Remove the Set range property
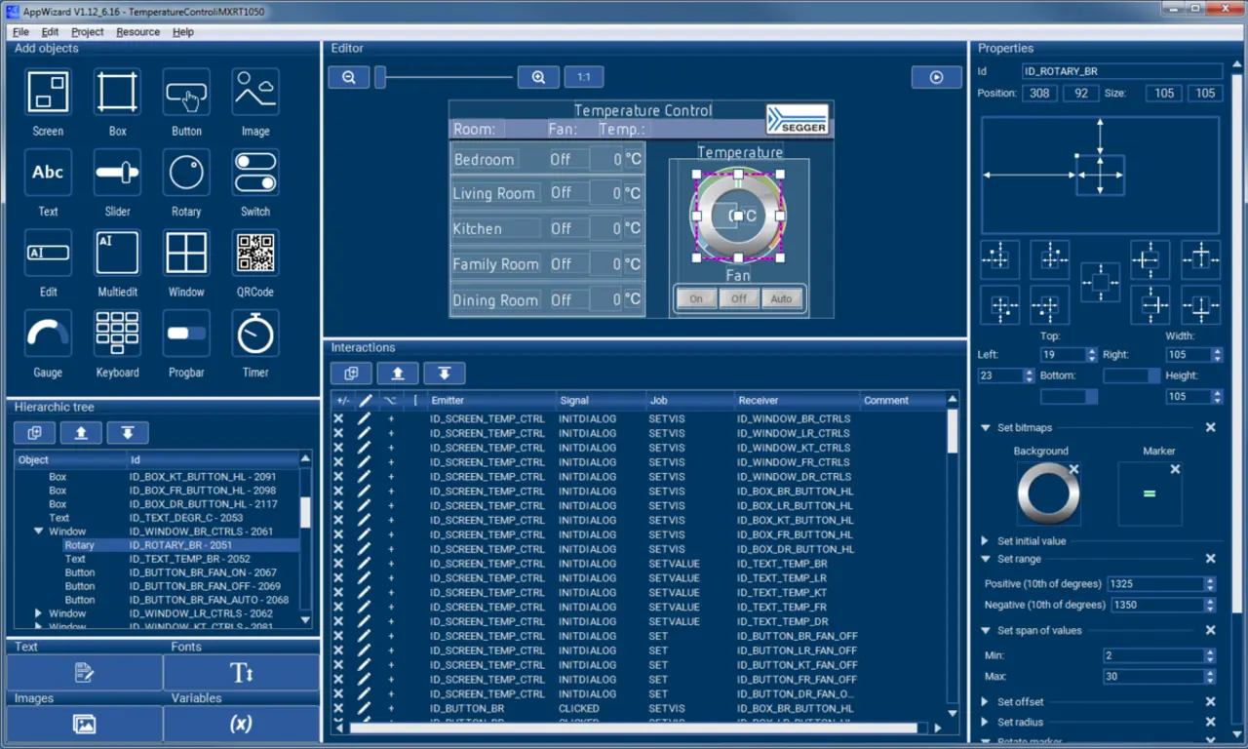The height and width of the screenshot is (749, 1248). pyautogui.click(x=1210, y=559)
